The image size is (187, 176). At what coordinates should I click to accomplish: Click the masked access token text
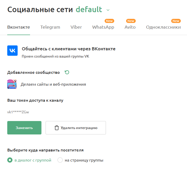pos(18,112)
